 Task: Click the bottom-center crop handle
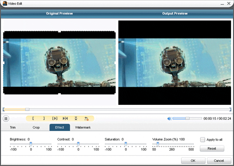59,94
